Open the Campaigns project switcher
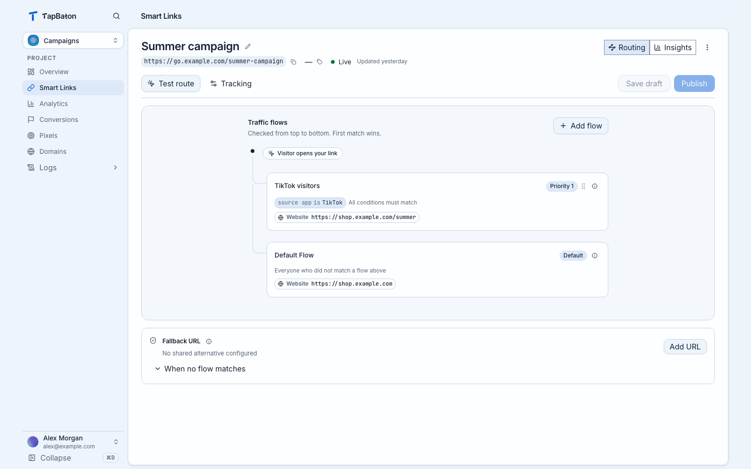Viewport: 751px width, 469px height. tap(73, 40)
